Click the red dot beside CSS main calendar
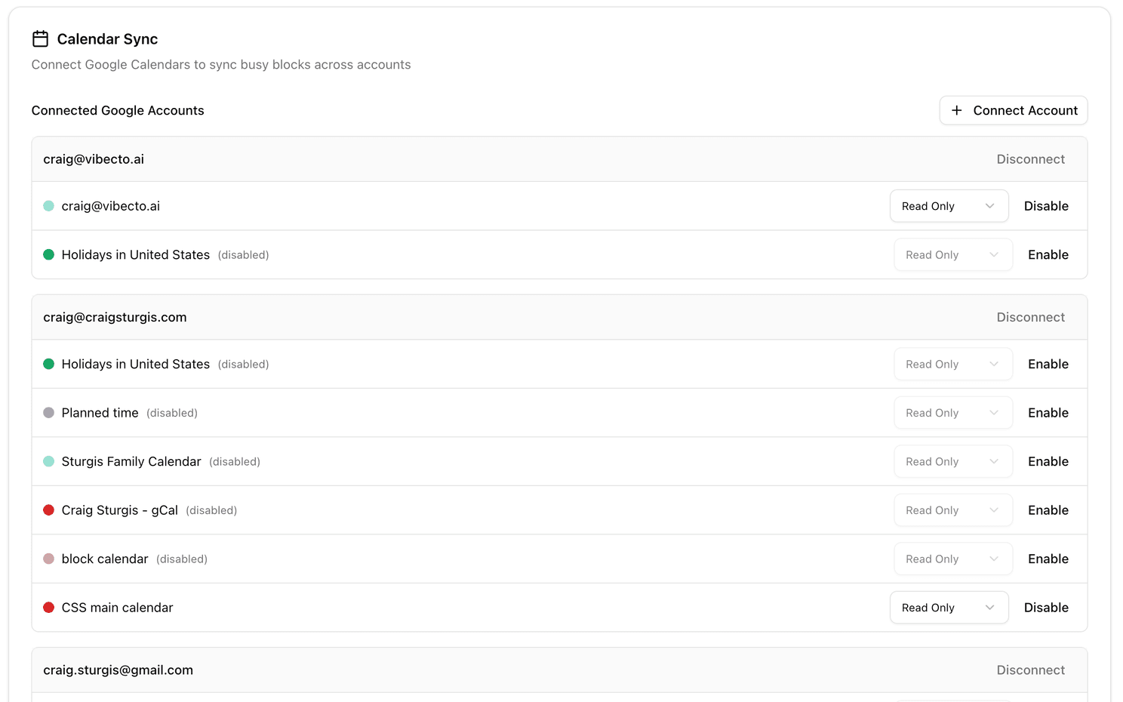Viewport: 1123px width, 702px height. (x=48, y=607)
